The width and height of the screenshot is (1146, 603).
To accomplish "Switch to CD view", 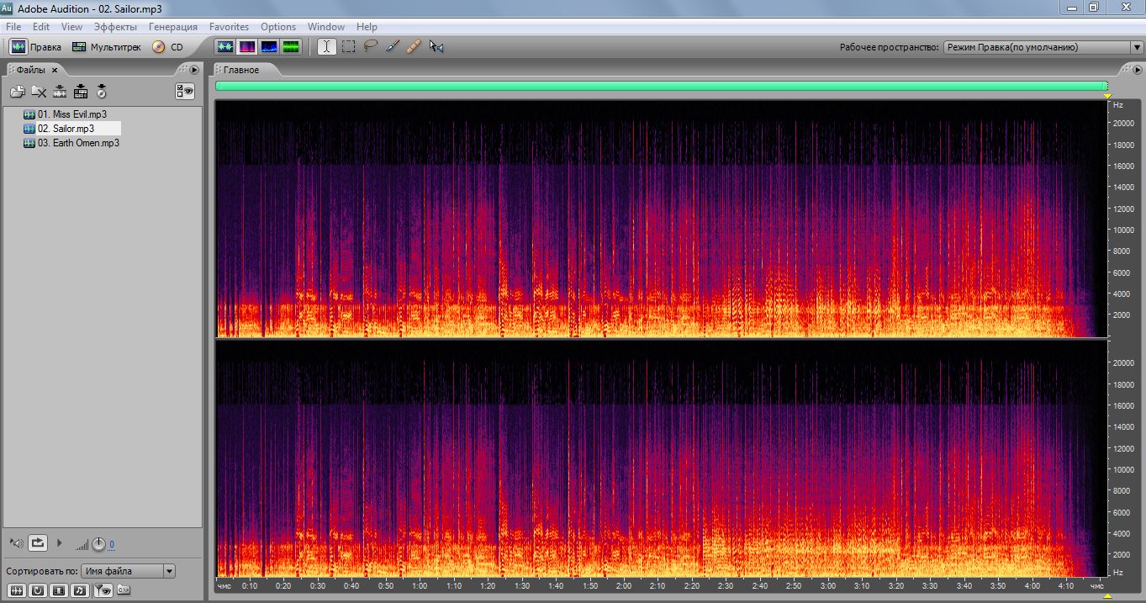I will (167, 47).
